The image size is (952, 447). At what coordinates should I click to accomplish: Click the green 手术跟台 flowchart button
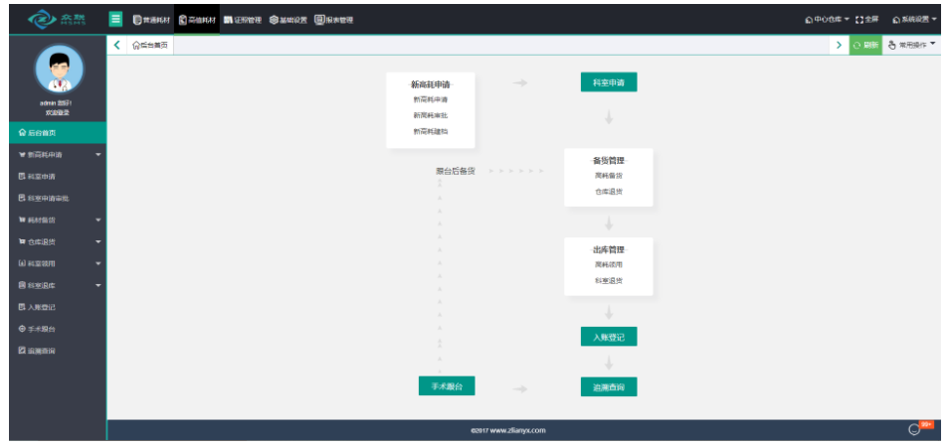(447, 385)
